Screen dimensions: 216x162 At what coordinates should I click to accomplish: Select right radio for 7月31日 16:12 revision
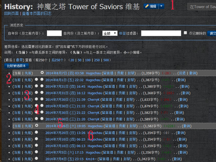coord(42,92)
